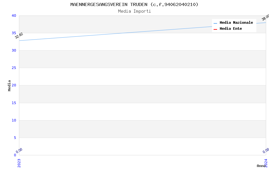269x174 pixels.
Task: Select the Media Ente legend entry
Action: (231, 28)
